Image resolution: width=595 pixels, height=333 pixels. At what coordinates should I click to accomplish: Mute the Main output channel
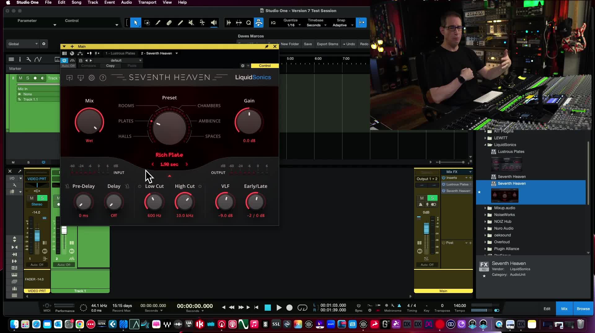(x=422, y=198)
